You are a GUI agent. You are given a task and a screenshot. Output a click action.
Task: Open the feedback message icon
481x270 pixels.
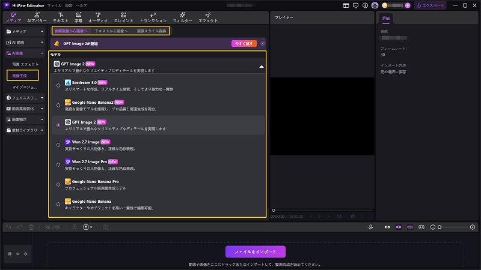tap(355, 5)
